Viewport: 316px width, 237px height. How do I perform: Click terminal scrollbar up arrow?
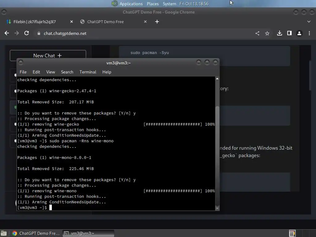(x=217, y=79)
